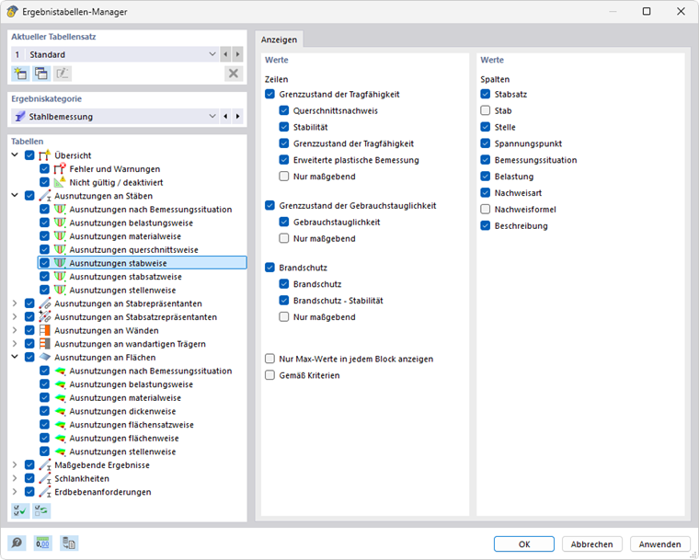Collapse the Ausnutzungen an Flächen node
This screenshot has height=560, width=699.
click(15, 358)
